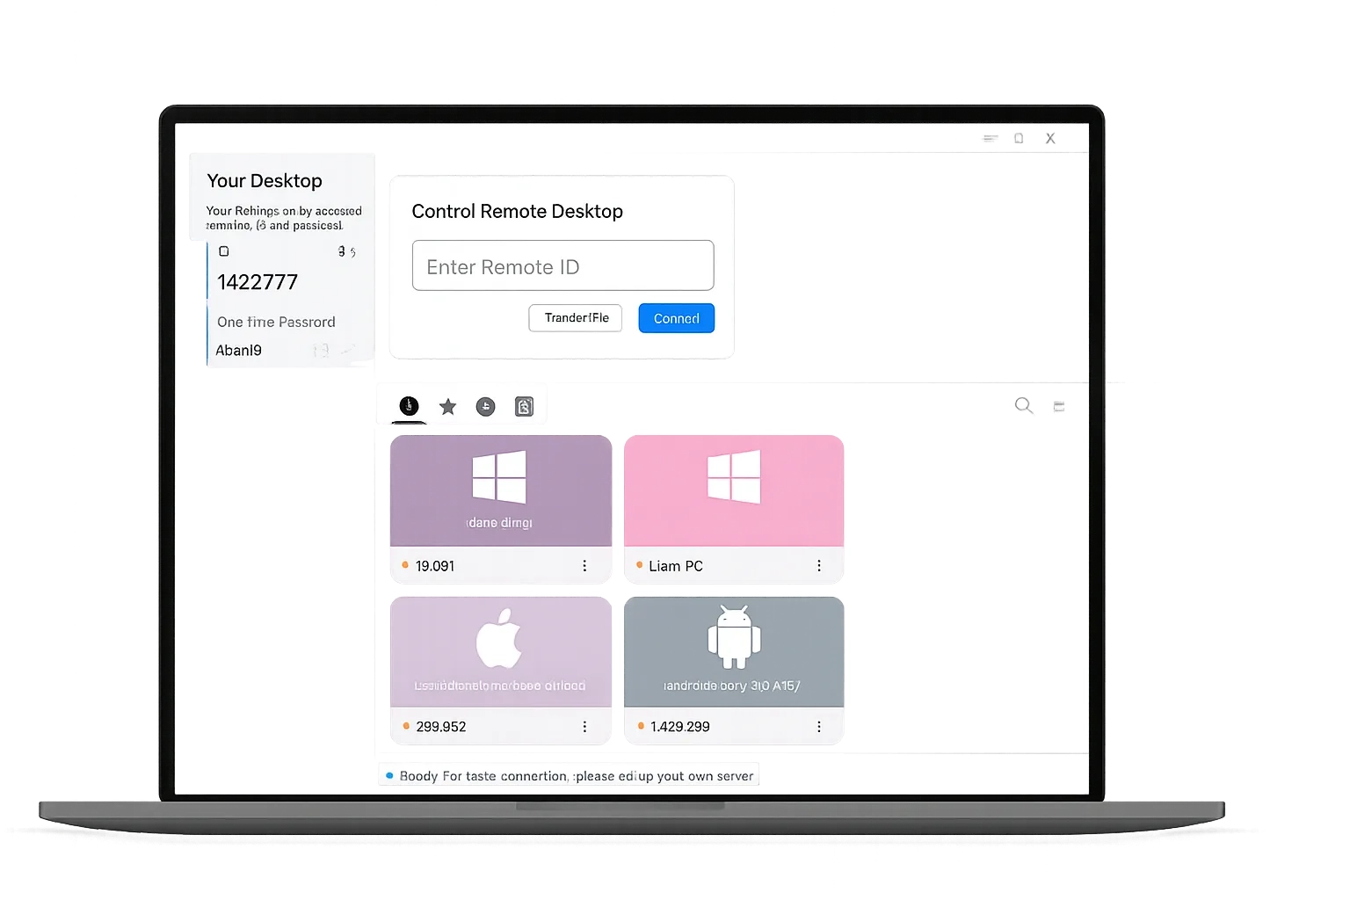This screenshot has height=900, width=1350.
Task: Open the recent sessions tab icon
Action: (409, 406)
